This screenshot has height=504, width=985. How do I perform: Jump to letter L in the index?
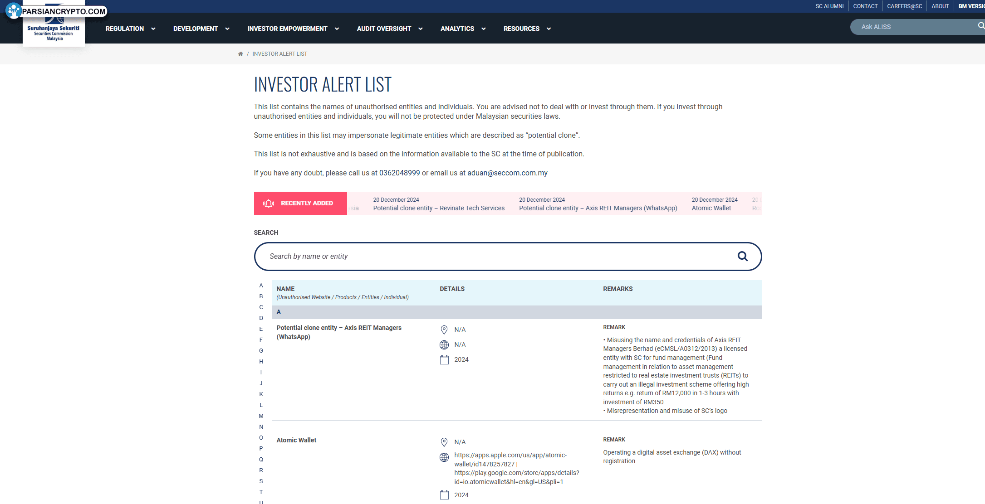261,405
